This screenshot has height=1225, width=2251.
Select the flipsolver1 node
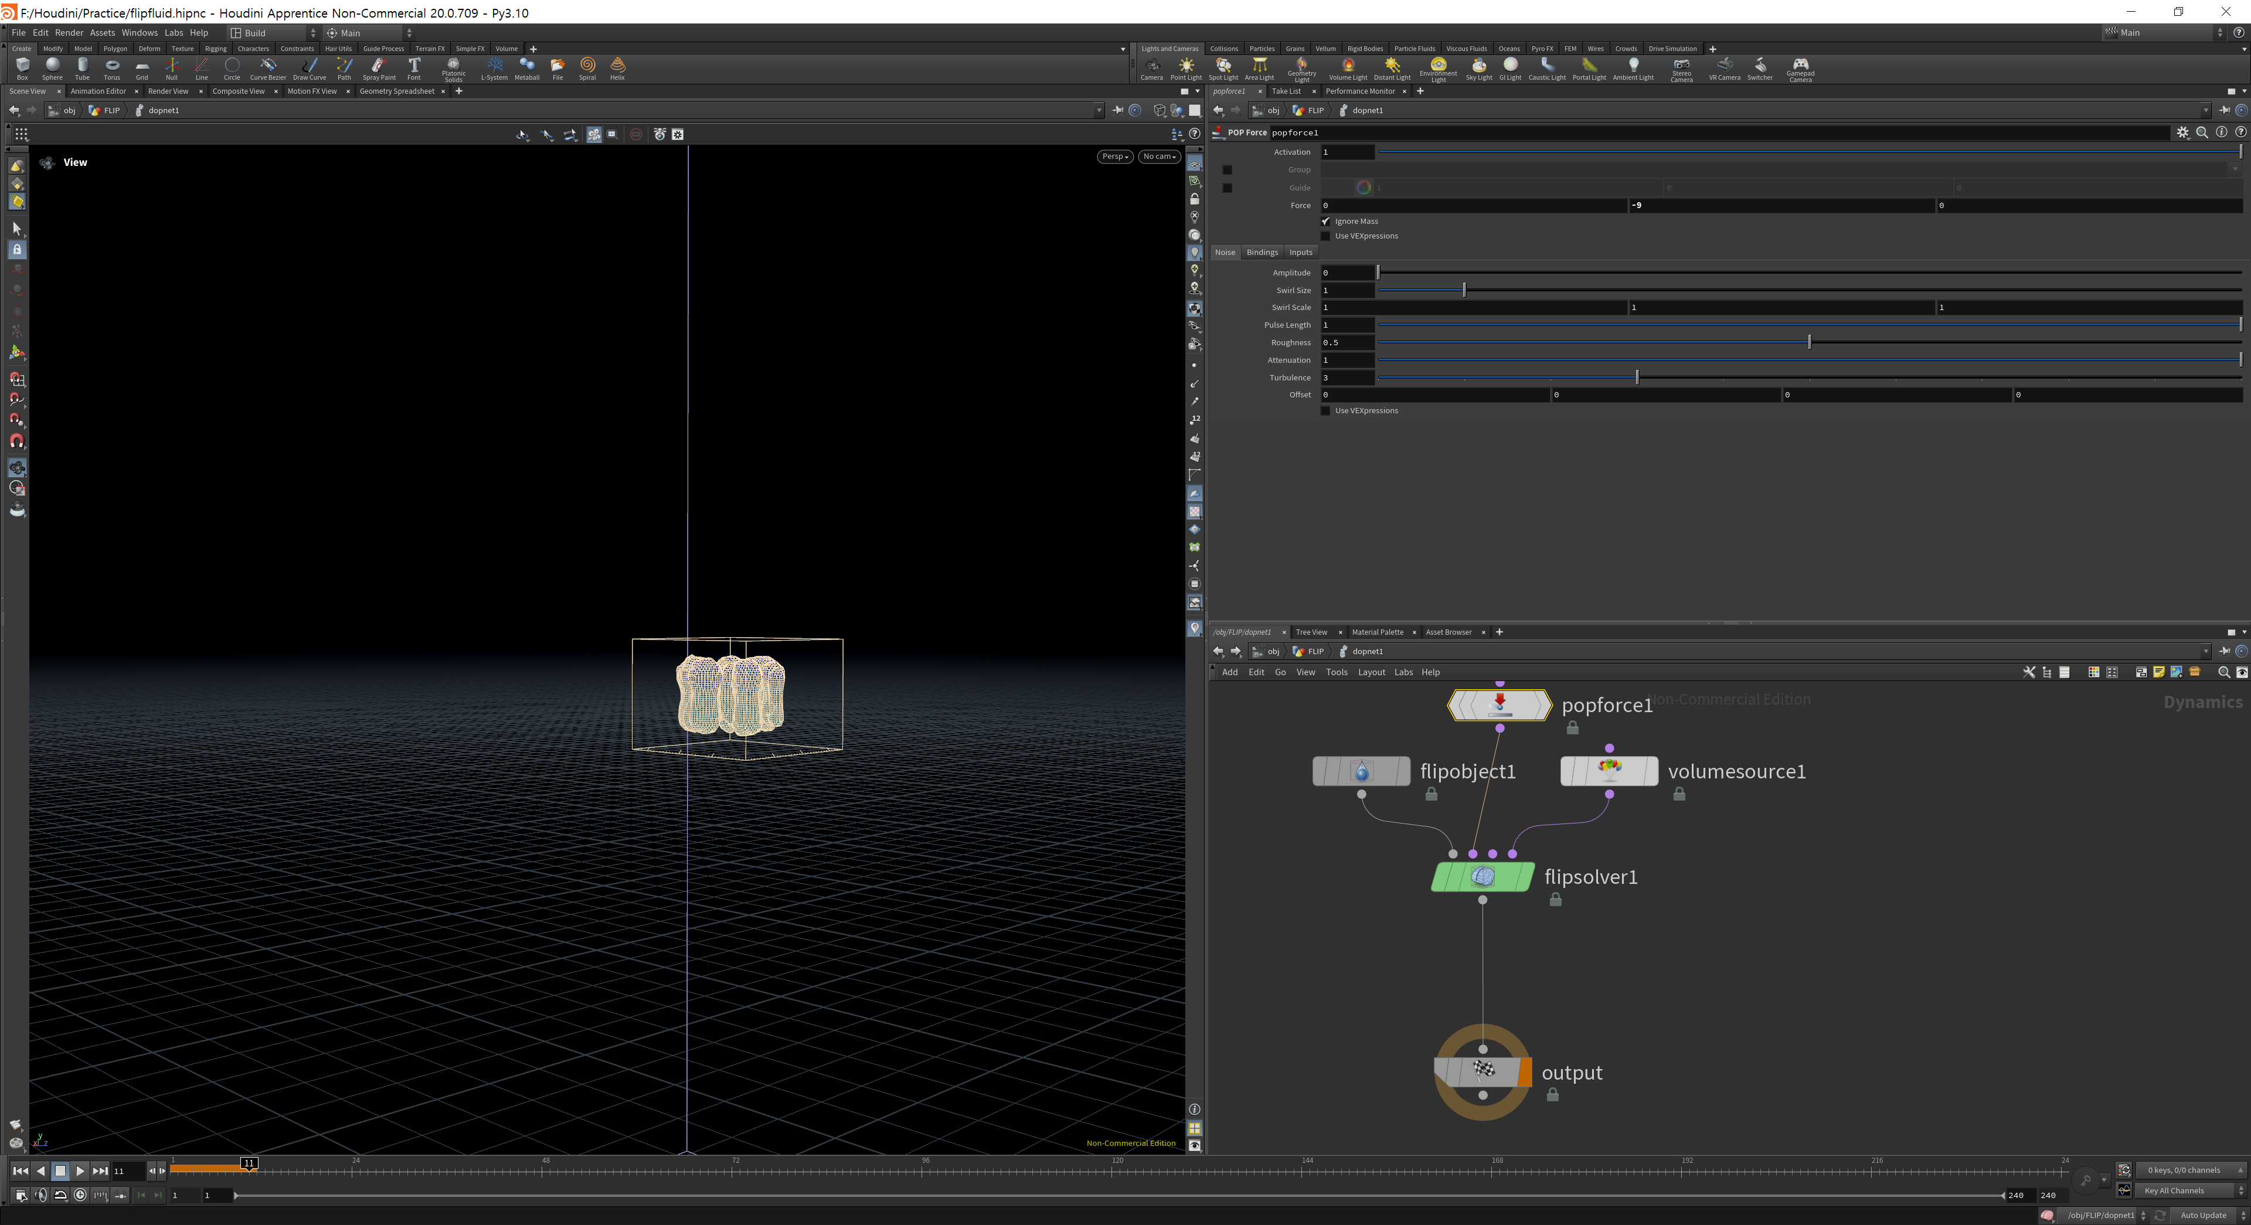[1482, 876]
